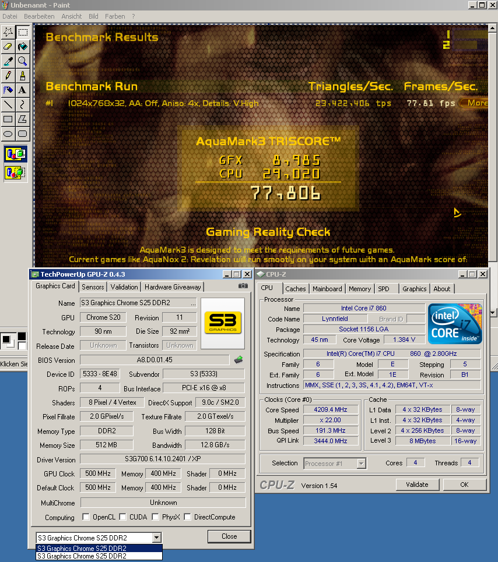Select the Polygon shape tool

pyautogui.click(x=23, y=119)
